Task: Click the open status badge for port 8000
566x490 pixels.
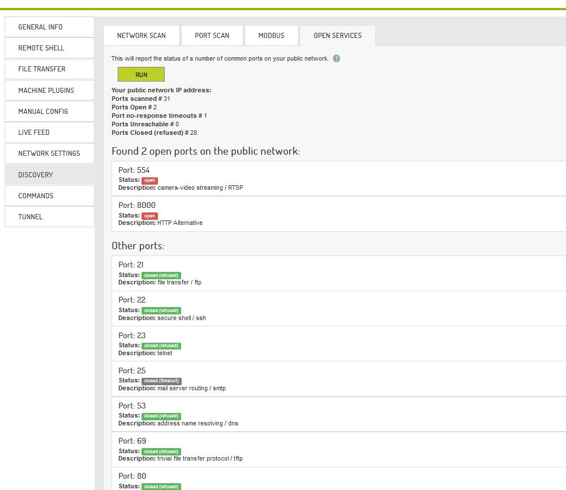Action: [x=149, y=216]
